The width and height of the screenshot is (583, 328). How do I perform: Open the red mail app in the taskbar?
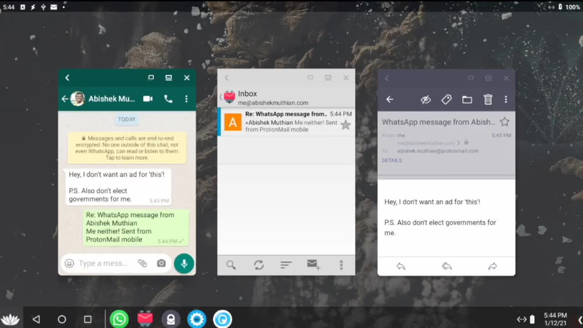pos(145,319)
